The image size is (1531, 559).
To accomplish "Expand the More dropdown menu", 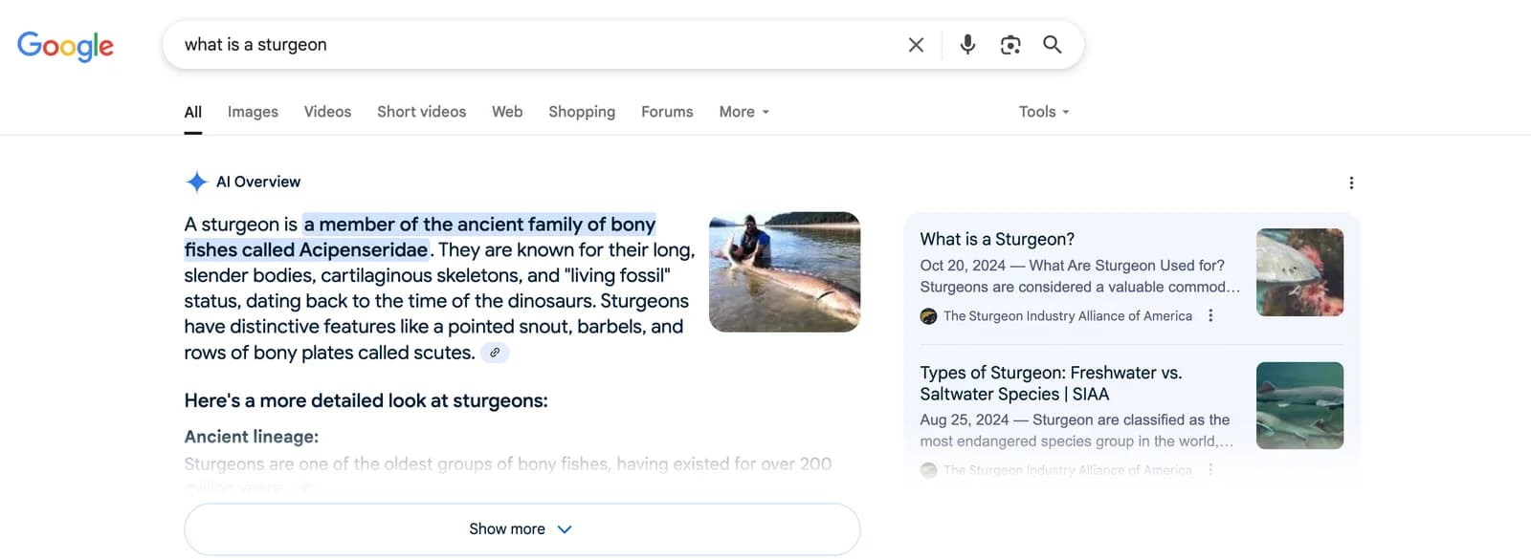I will click(744, 112).
